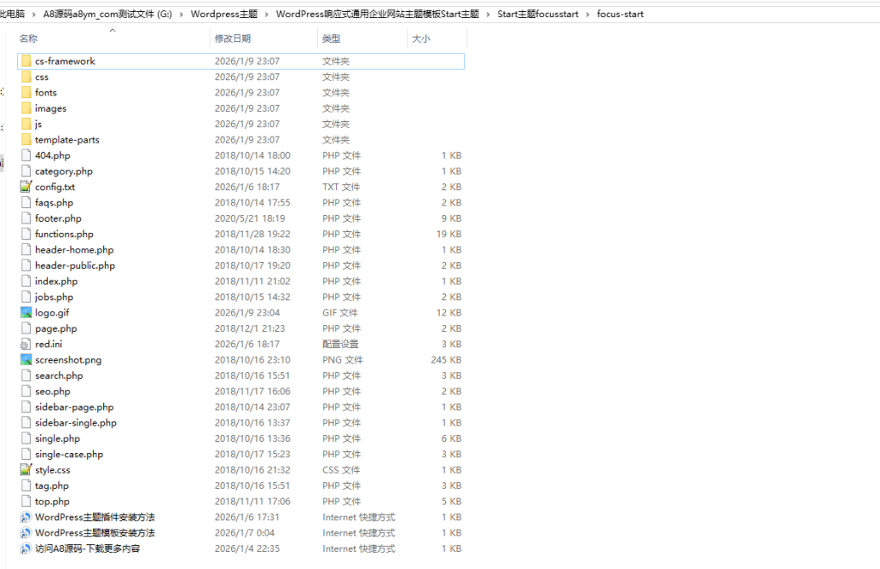The height and width of the screenshot is (569, 880).
Task: Select the WordPress主题模板安装方法 shortcut
Action: (x=95, y=533)
